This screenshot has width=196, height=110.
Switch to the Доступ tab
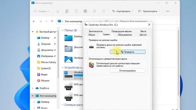(x=143, y=35)
